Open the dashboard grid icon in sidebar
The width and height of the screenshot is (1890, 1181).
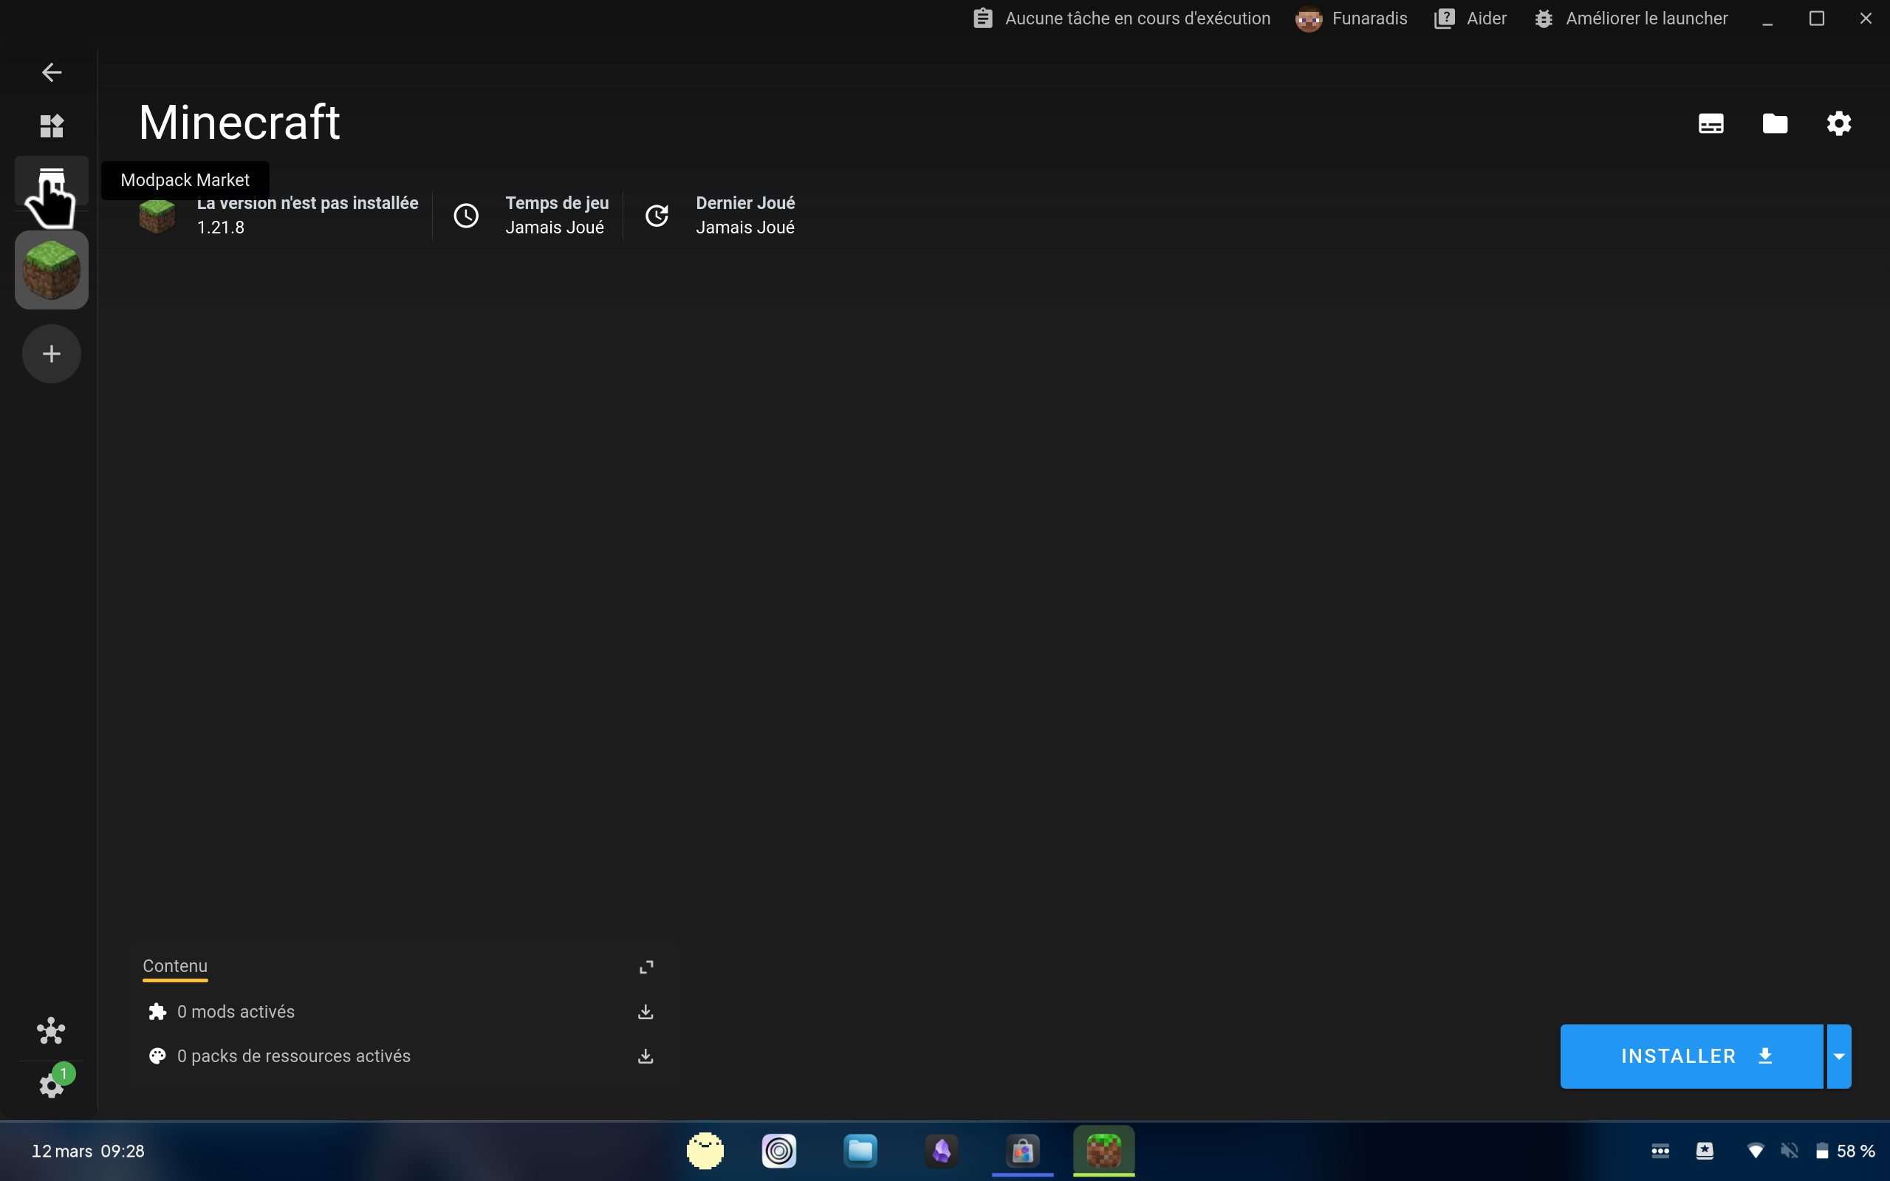coord(52,126)
